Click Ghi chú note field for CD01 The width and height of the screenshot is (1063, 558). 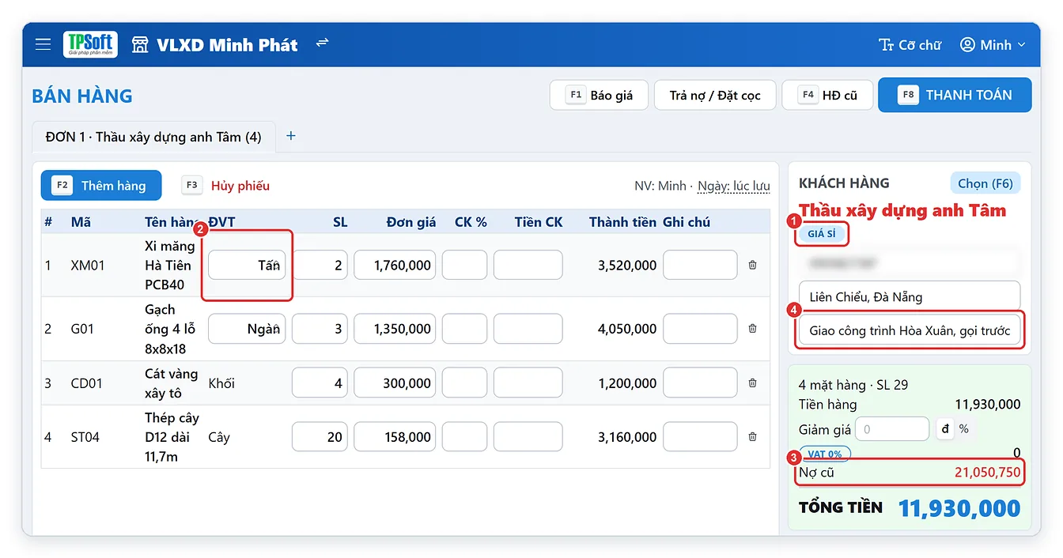coord(700,383)
